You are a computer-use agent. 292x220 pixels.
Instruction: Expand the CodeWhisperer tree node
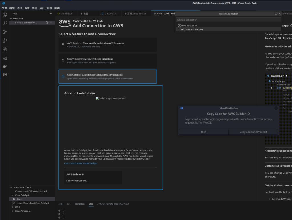click(13, 211)
